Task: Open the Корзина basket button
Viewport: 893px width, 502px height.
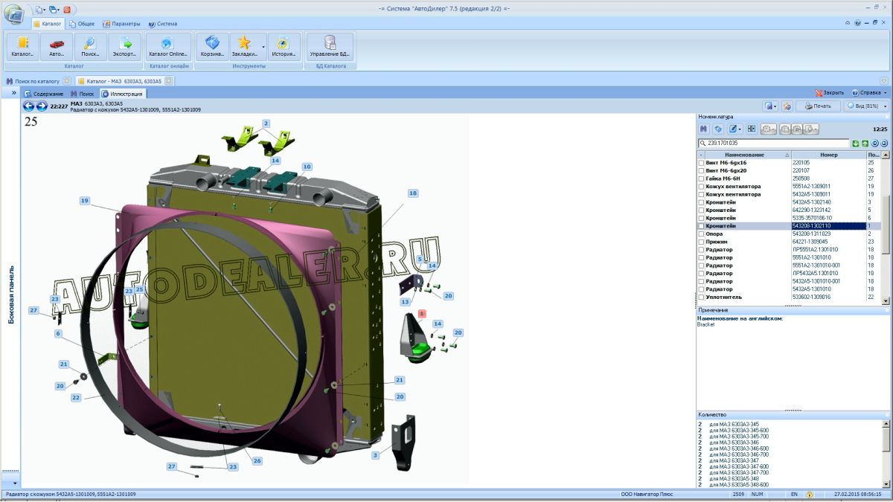Action: 212,46
